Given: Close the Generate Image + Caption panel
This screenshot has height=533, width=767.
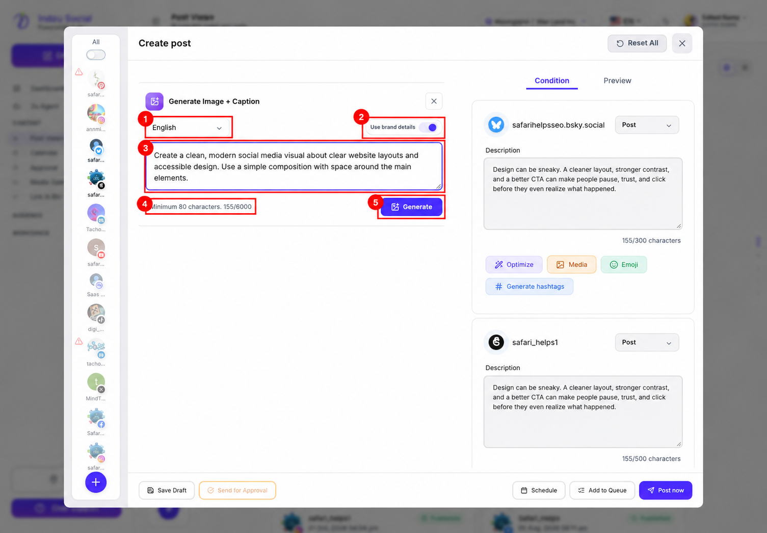Looking at the screenshot, I should (x=434, y=101).
